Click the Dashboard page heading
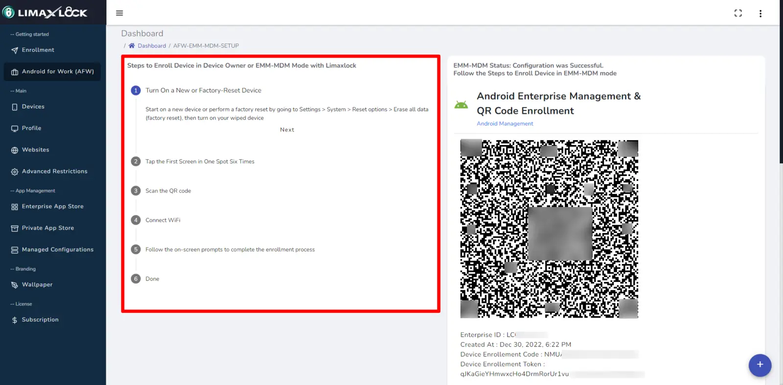 point(142,33)
